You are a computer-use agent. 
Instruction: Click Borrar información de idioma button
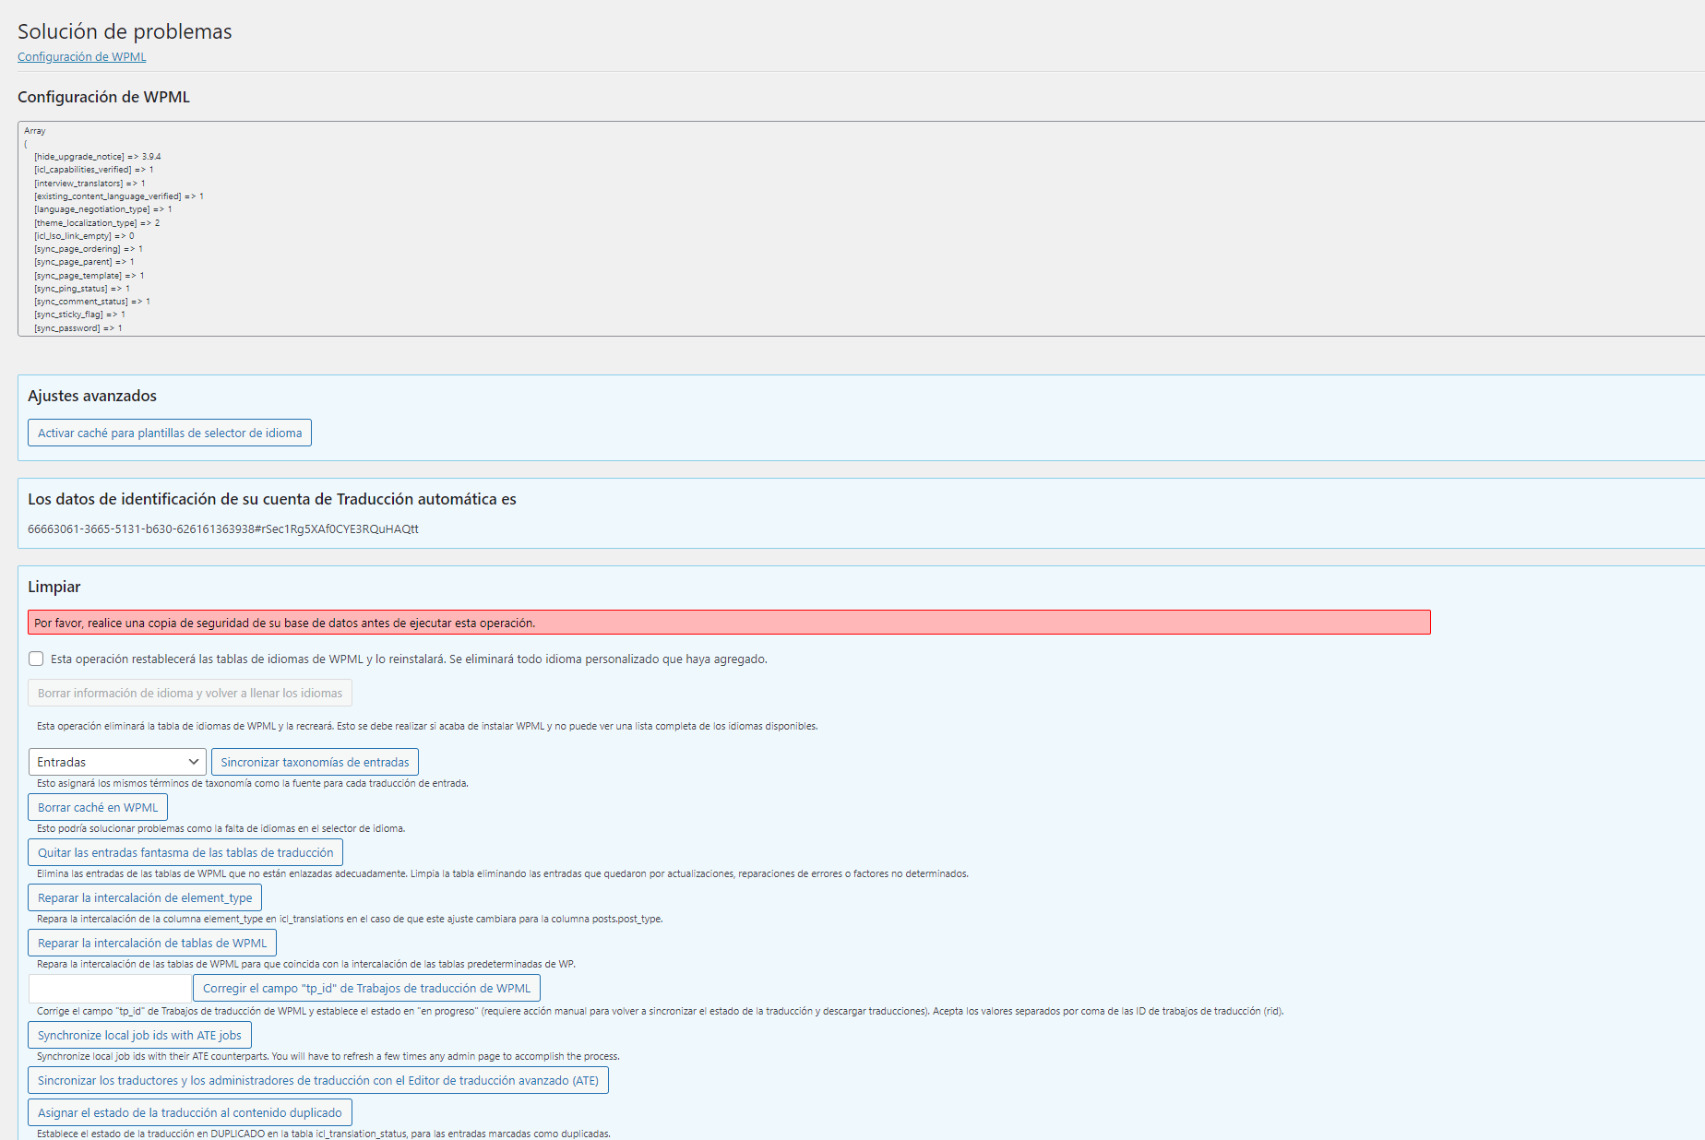(190, 693)
